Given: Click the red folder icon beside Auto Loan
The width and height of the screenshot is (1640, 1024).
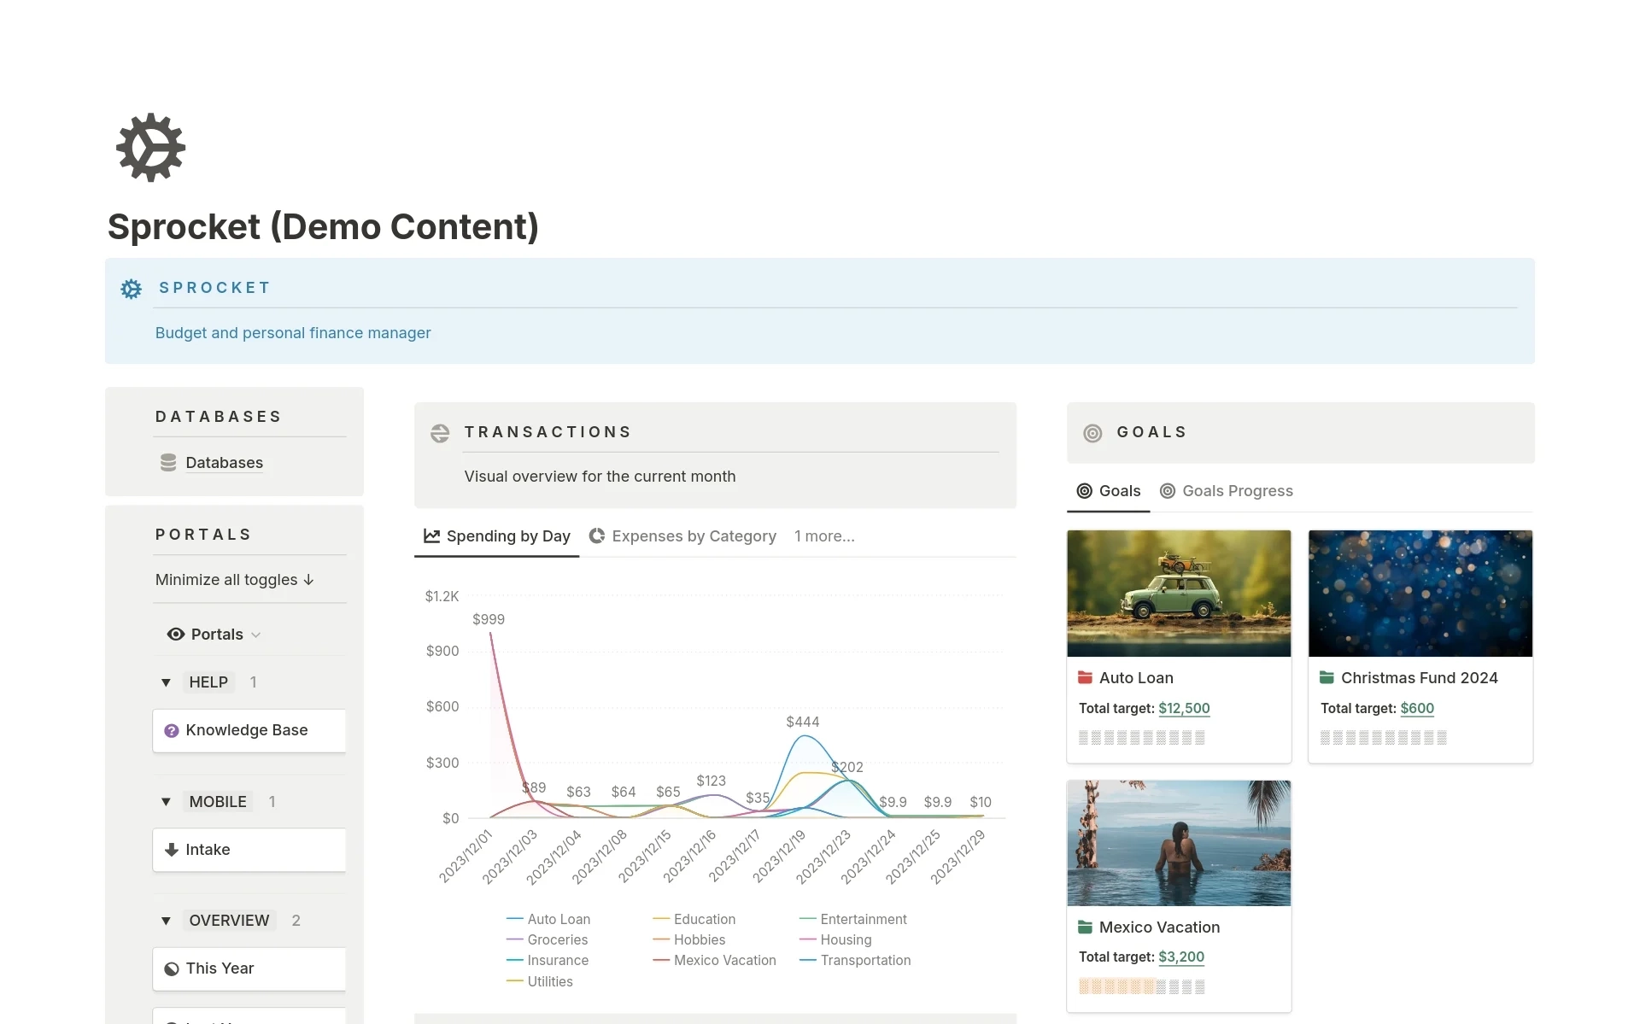Looking at the screenshot, I should (x=1086, y=678).
